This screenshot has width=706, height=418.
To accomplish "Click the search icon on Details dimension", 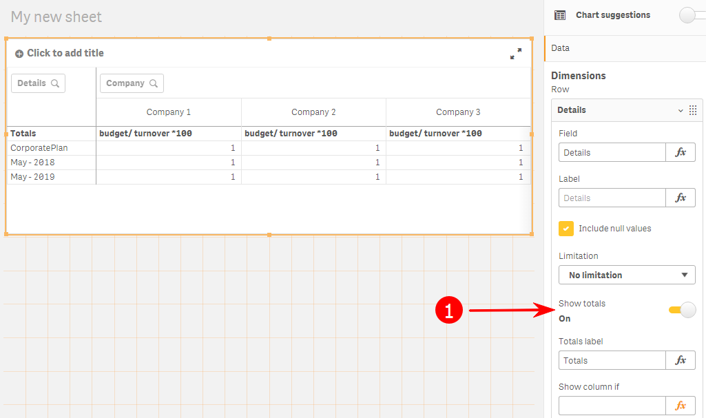I will pos(54,83).
